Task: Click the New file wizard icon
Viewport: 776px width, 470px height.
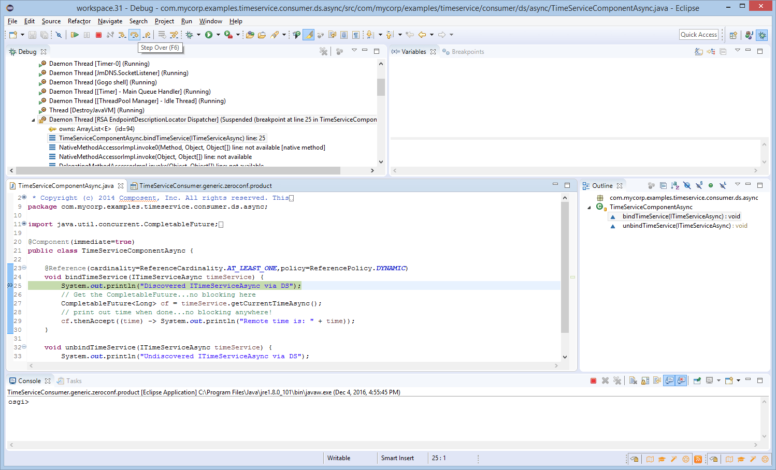Action: coord(13,35)
